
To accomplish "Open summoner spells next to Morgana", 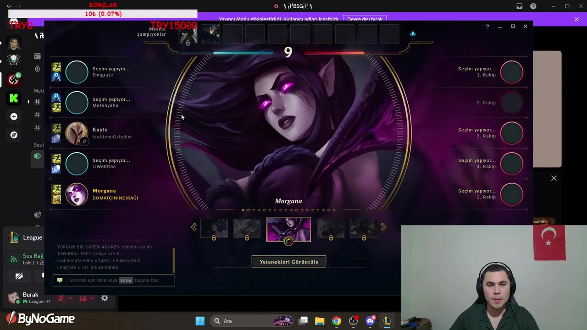I will 56,194.
